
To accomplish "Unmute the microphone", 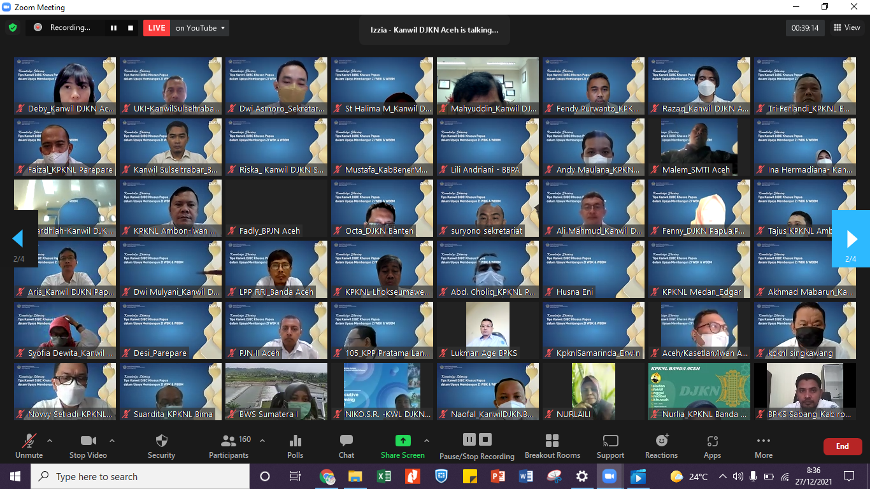I will 29,441.
